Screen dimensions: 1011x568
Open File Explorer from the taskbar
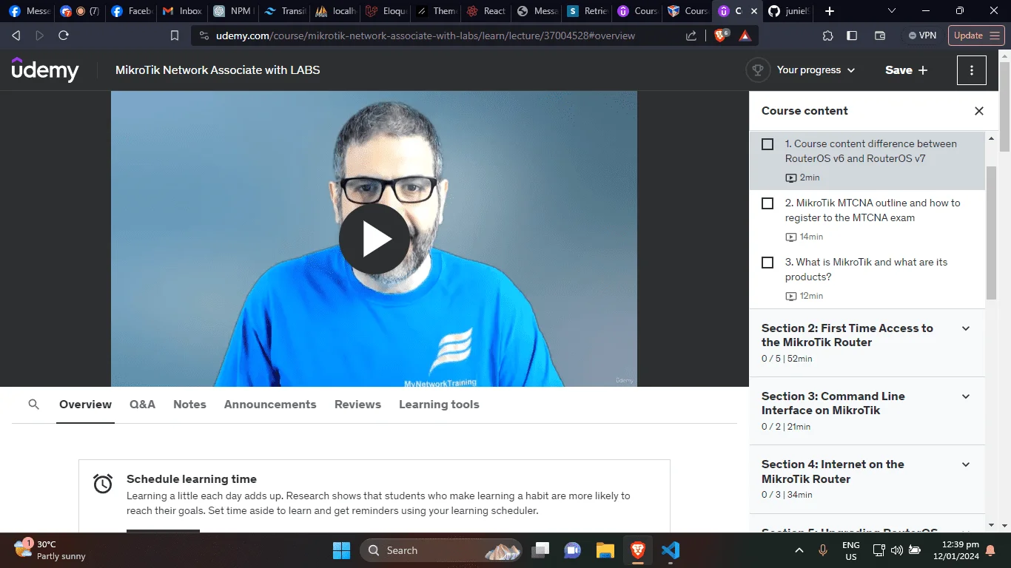(605, 550)
